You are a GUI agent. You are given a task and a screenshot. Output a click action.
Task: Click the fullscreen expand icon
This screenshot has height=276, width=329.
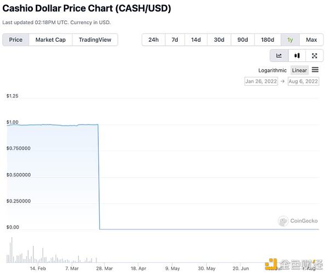(314, 55)
